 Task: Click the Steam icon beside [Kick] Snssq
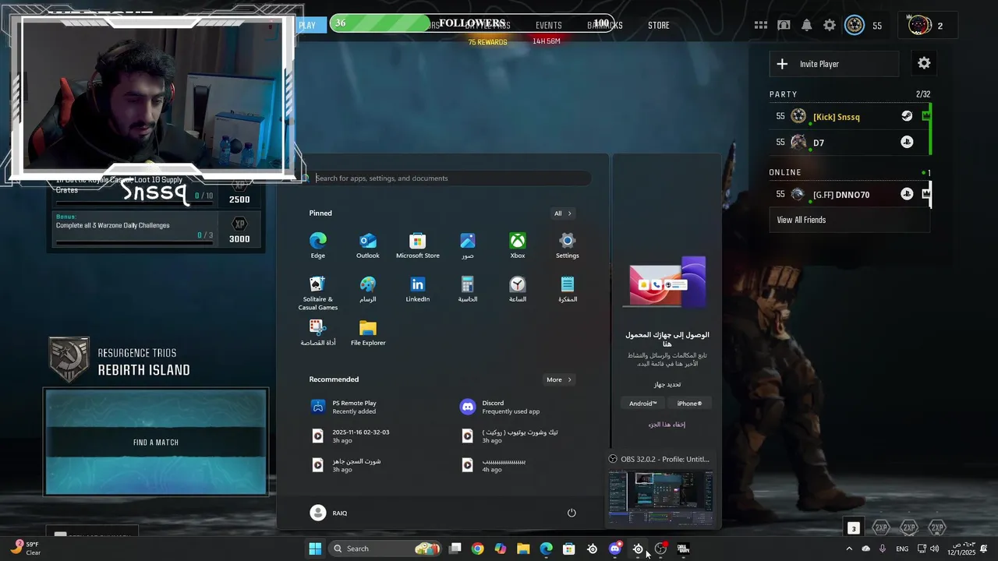(x=907, y=116)
